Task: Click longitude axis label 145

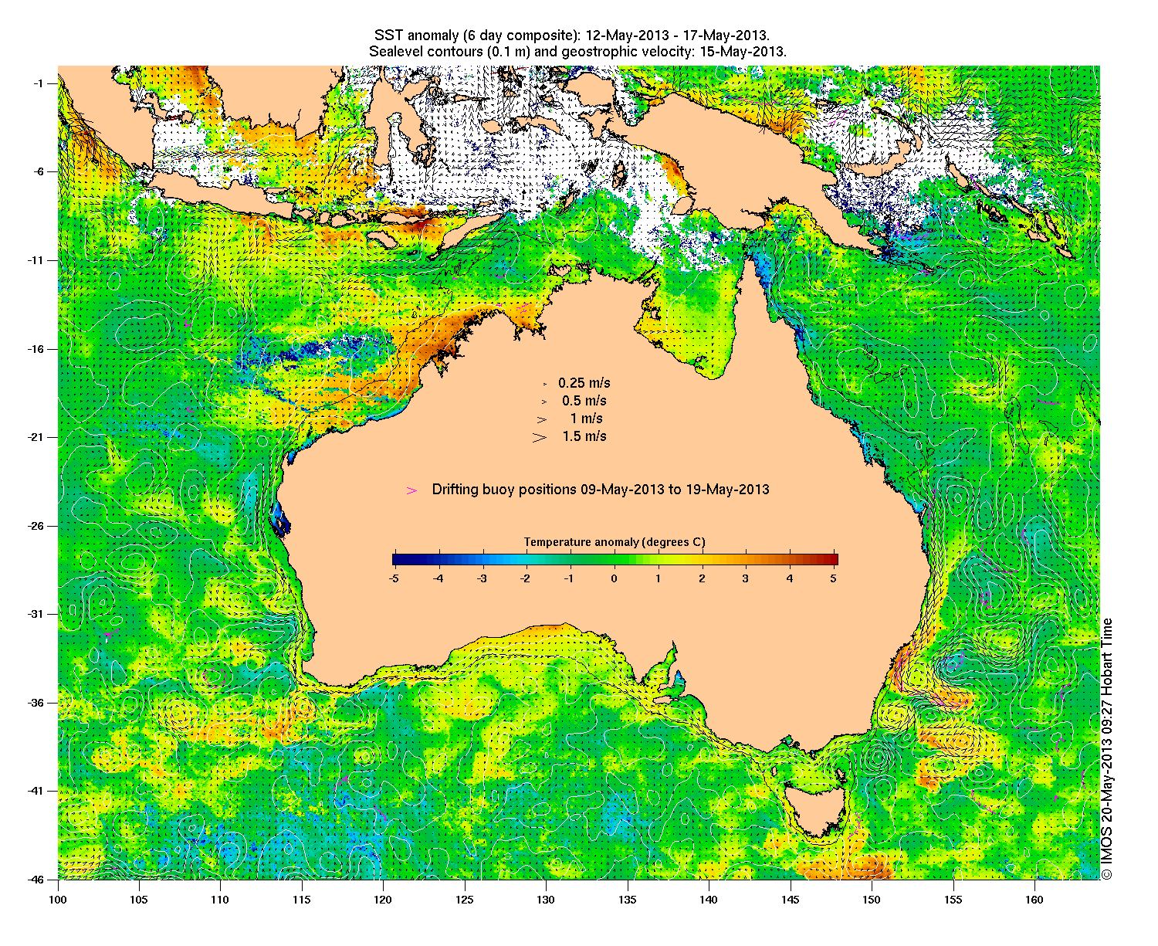Action: (791, 900)
